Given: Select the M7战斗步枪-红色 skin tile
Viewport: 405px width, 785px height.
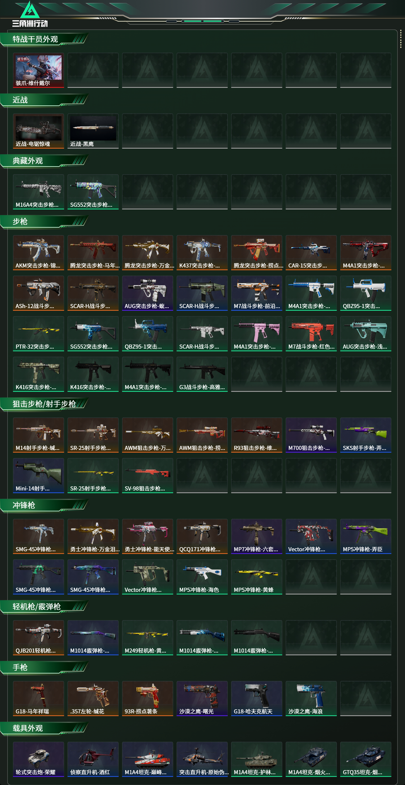Looking at the screenshot, I should pos(311,334).
